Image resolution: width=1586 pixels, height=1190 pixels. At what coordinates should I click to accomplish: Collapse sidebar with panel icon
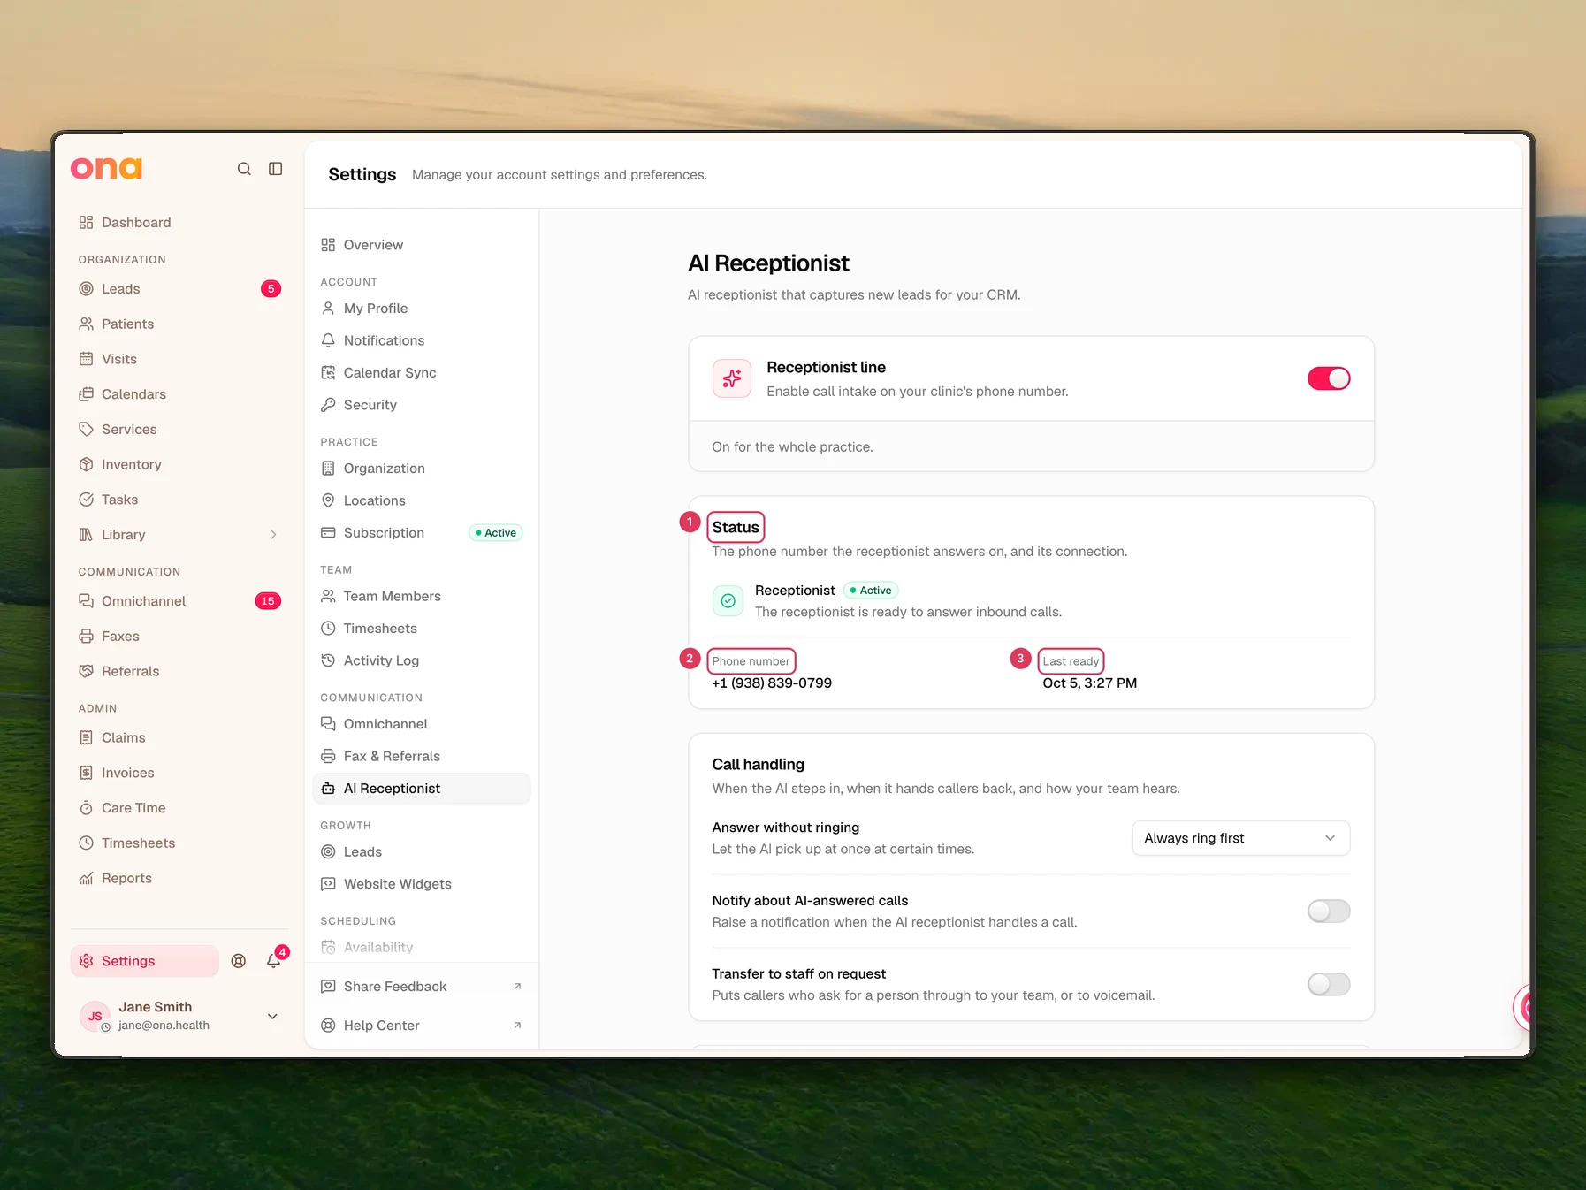[276, 169]
